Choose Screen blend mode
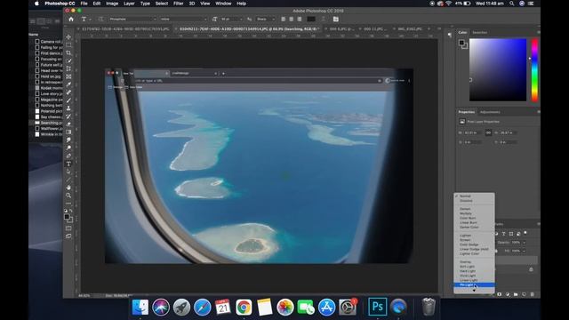The image size is (569, 320). (465, 240)
